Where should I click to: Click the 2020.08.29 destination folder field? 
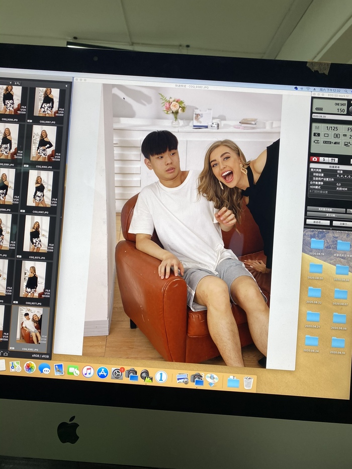(332, 116)
